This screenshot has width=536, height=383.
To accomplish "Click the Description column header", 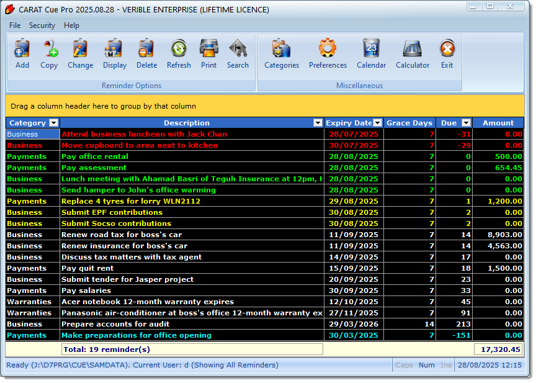I will (x=186, y=123).
